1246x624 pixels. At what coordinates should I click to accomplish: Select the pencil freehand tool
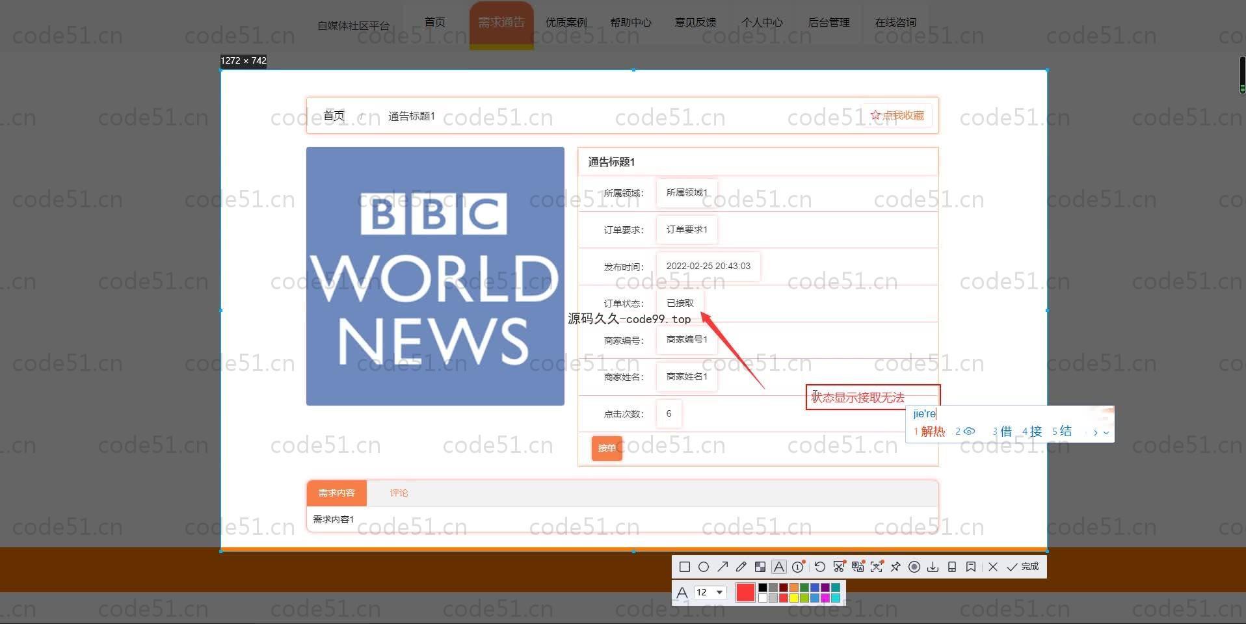[741, 567]
